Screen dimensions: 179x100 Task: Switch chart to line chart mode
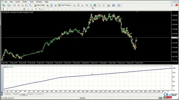83,5
